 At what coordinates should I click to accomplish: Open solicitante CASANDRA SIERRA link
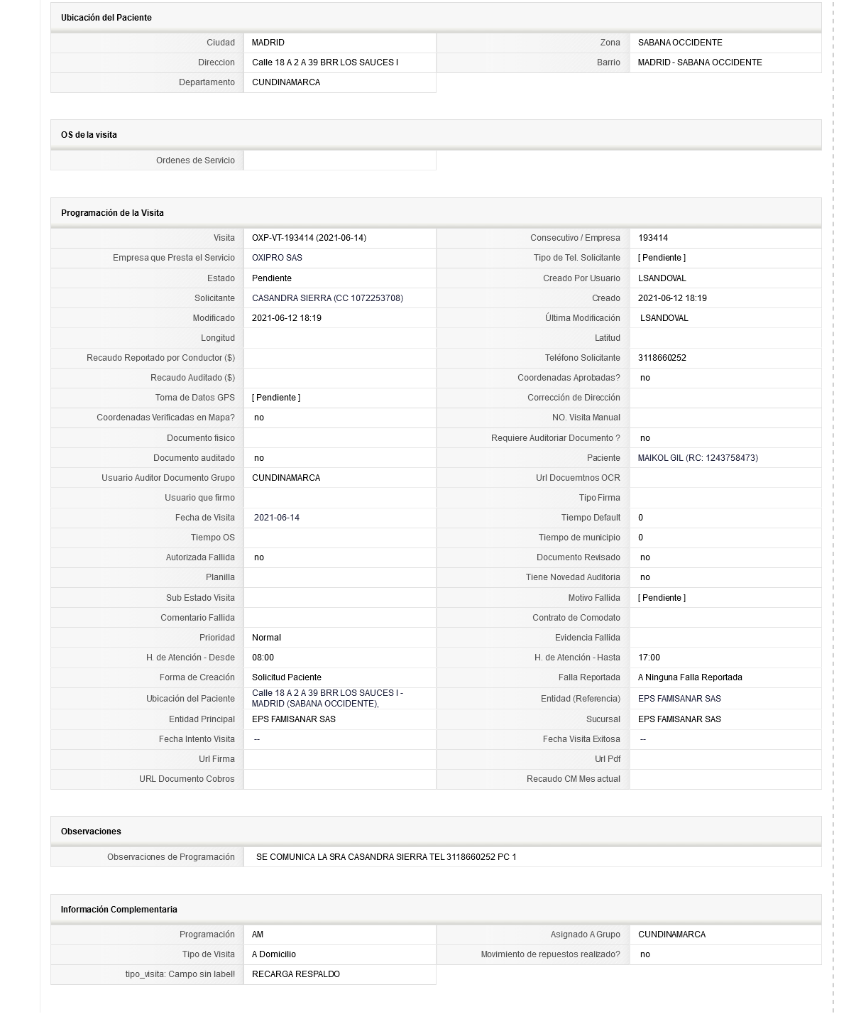coord(327,298)
